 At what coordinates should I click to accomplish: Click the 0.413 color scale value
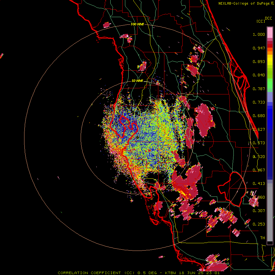259,184
